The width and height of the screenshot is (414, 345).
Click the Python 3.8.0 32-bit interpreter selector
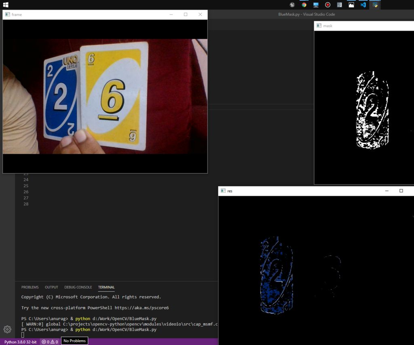click(20, 342)
